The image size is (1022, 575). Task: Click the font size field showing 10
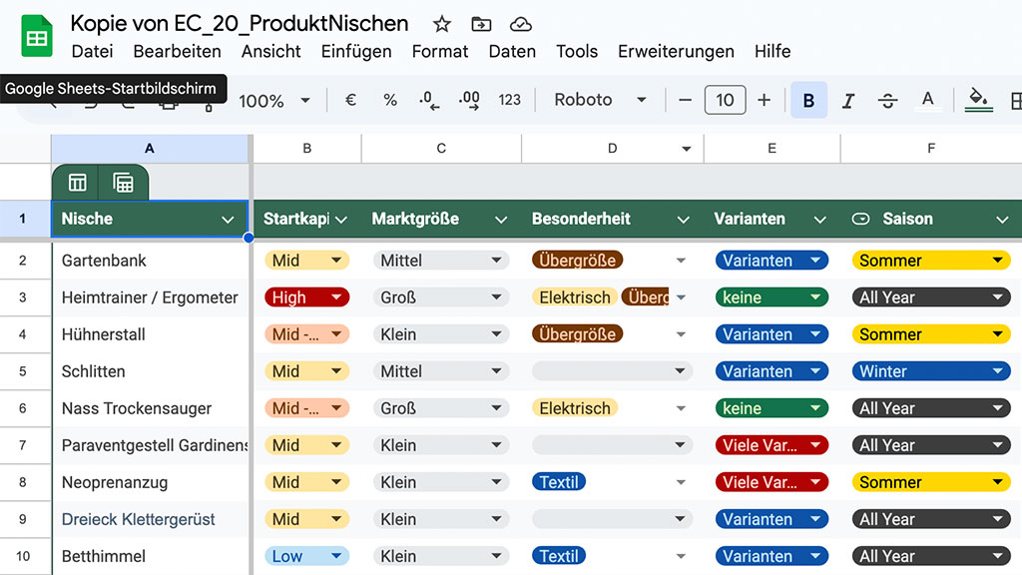725,100
